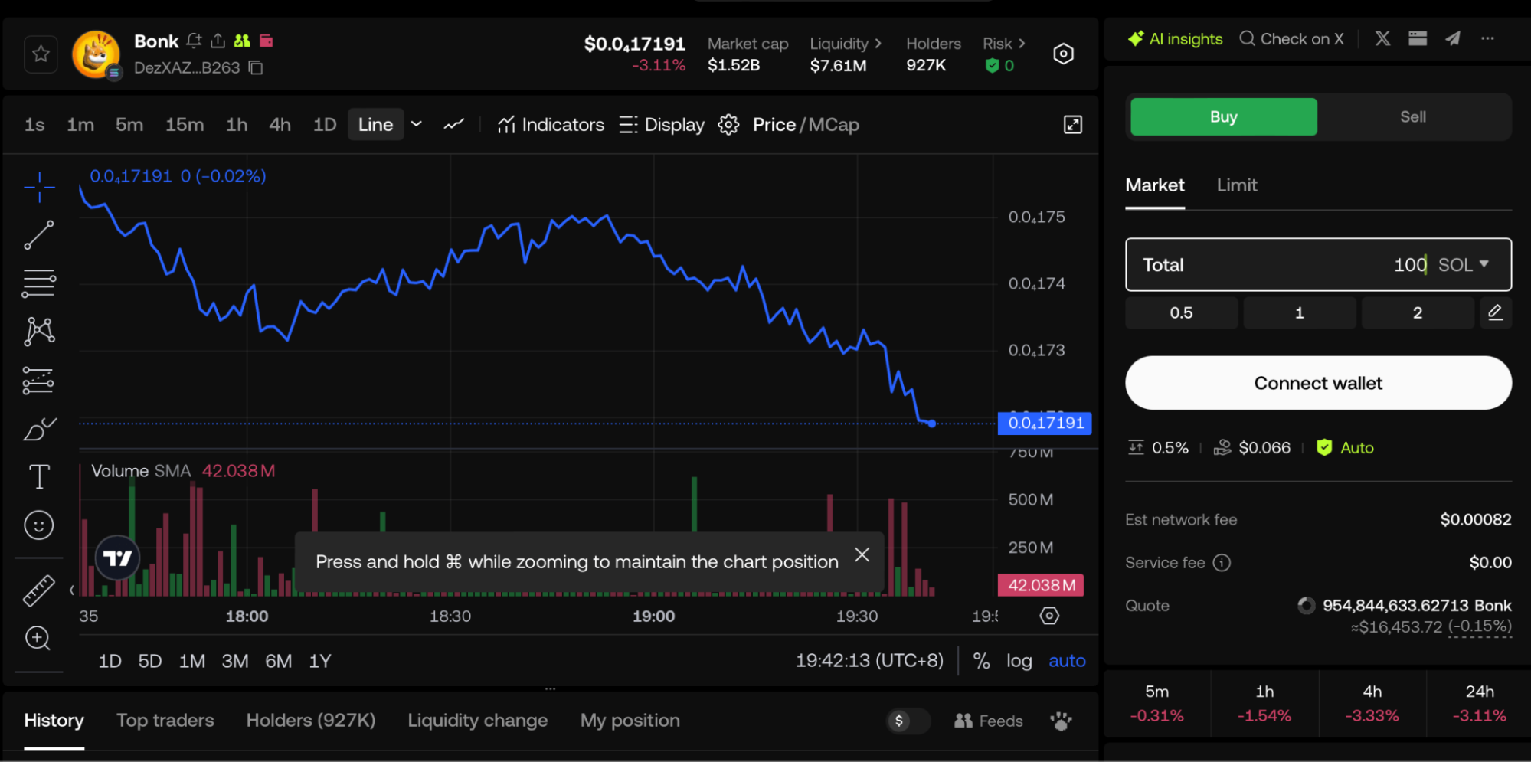Switch to the Top traders tab
The image size is (1531, 762).
[165, 720]
